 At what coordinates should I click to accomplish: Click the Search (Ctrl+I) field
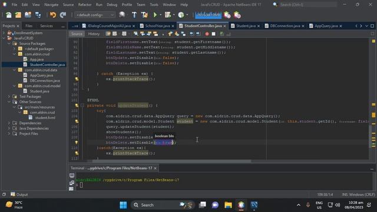point(308,5)
